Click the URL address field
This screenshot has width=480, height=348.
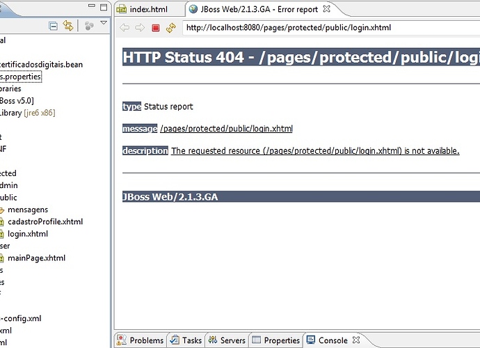coord(331,28)
